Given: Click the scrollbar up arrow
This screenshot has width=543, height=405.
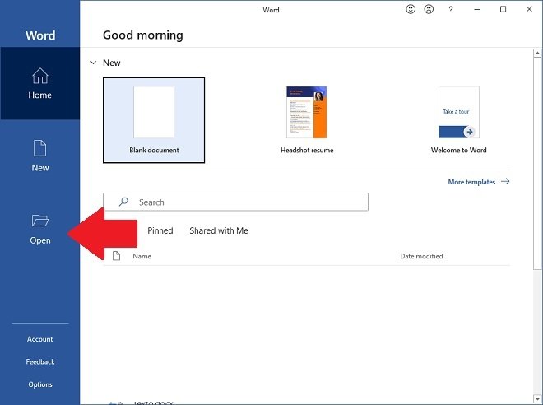Looking at the screenshot, I should [x=537, y=53].
